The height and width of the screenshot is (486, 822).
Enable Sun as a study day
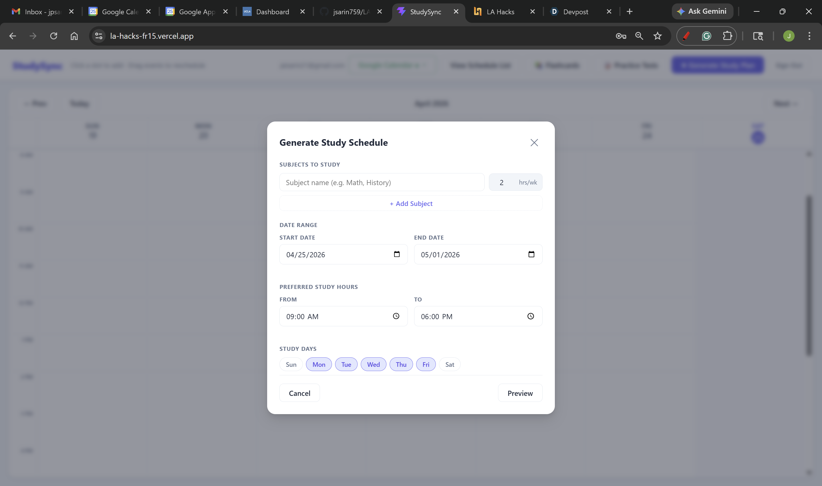click(291, 364)
